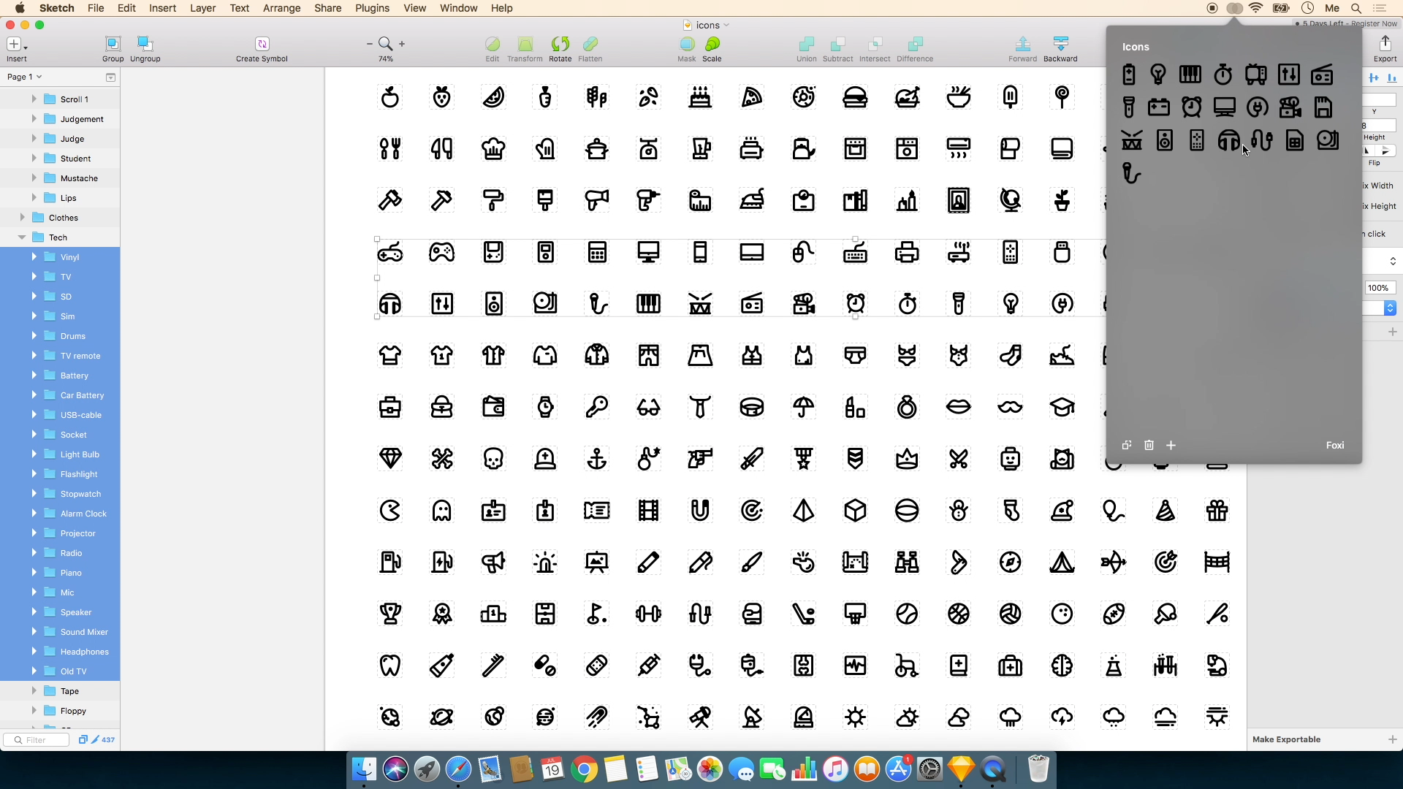Click the flip horizontal toggle button
The image size is (1403, 789).
point(1368,150)
